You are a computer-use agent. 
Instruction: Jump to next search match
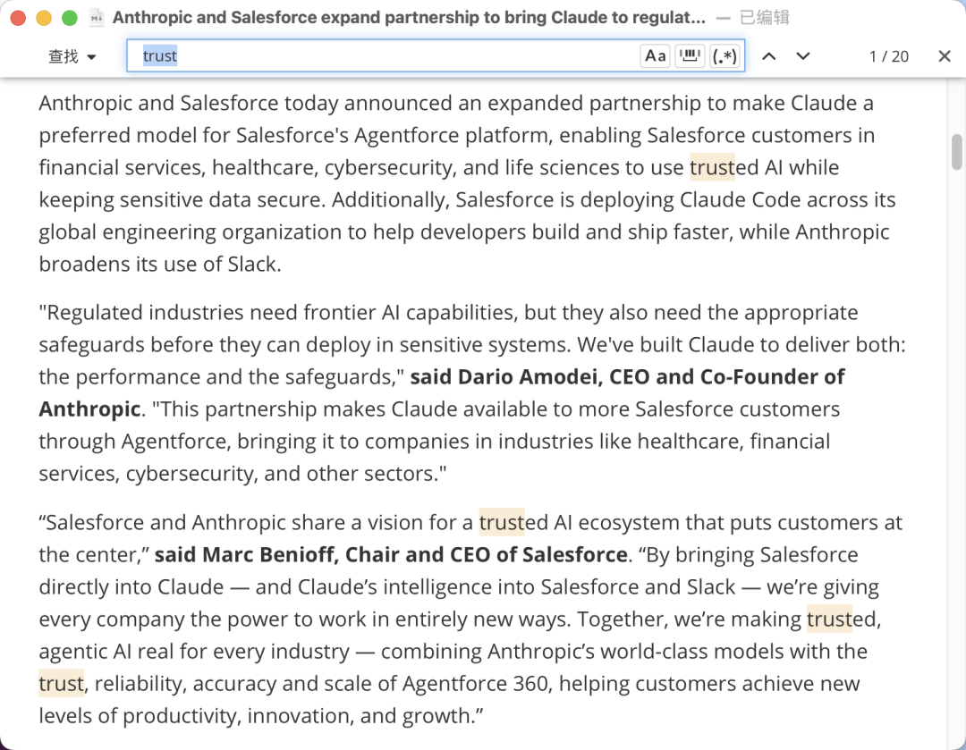coord(802,56)
